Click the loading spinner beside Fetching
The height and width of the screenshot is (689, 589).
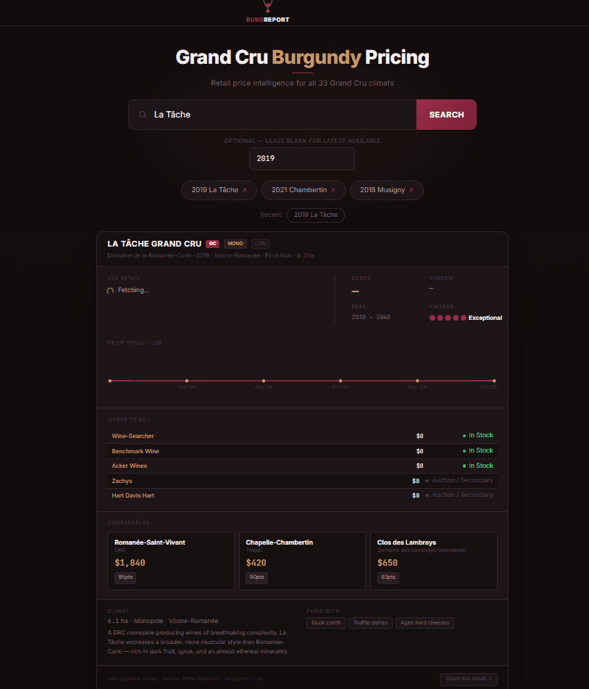[110, 289]
